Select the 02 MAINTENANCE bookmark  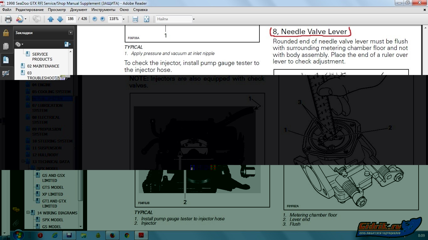[x=43, y=66]
